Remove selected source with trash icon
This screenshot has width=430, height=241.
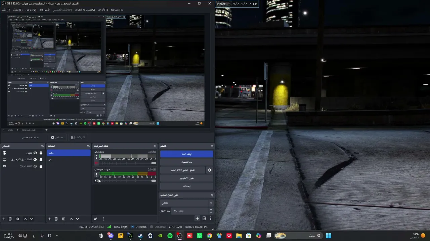[x=10, y=219]
